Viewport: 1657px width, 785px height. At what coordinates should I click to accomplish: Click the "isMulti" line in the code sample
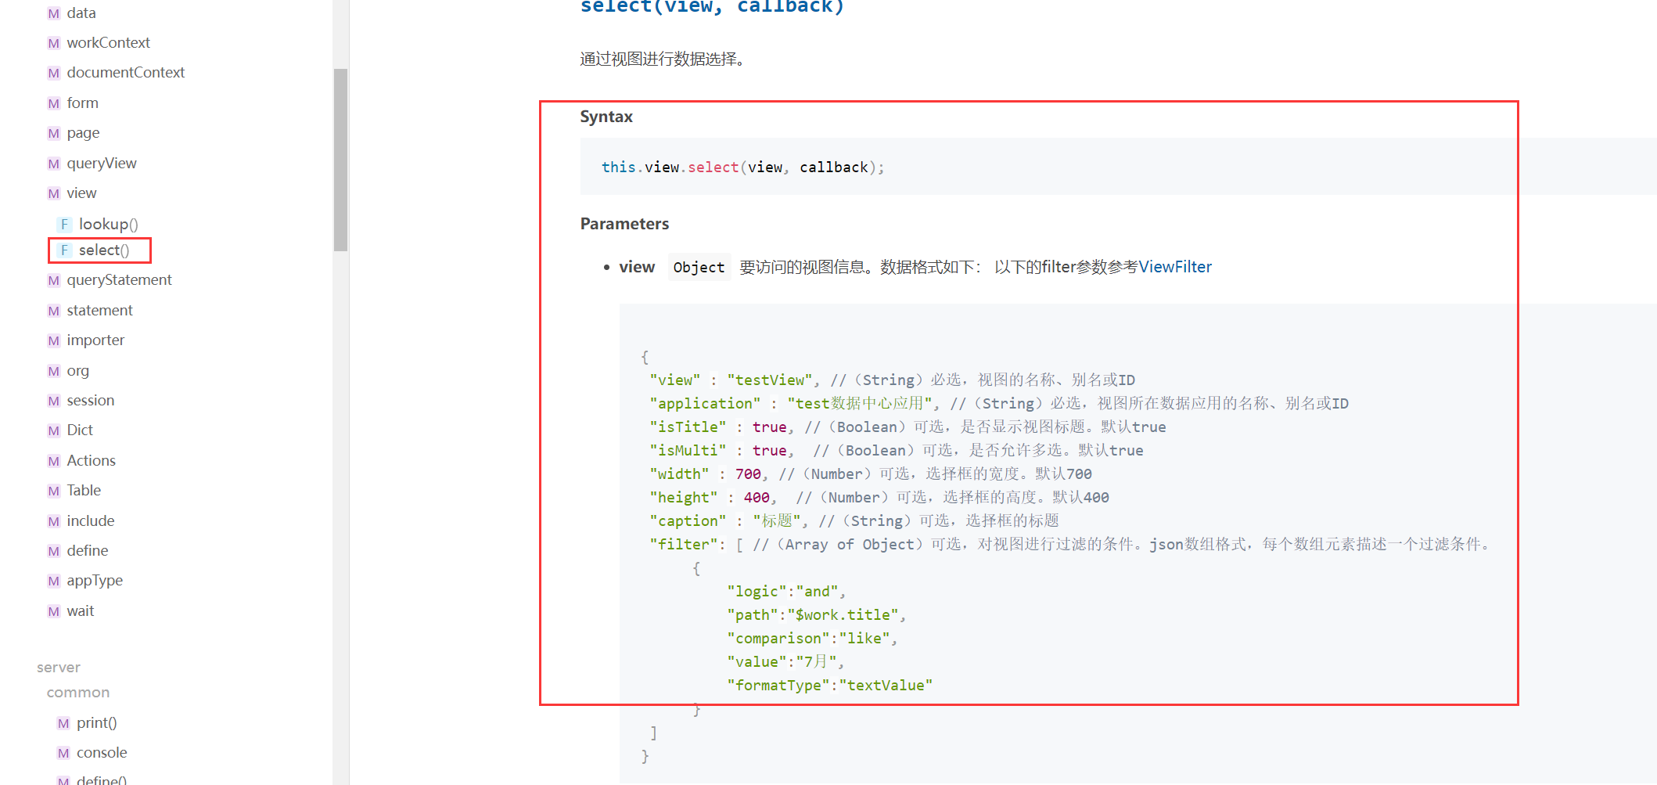(x=896, y=451)
